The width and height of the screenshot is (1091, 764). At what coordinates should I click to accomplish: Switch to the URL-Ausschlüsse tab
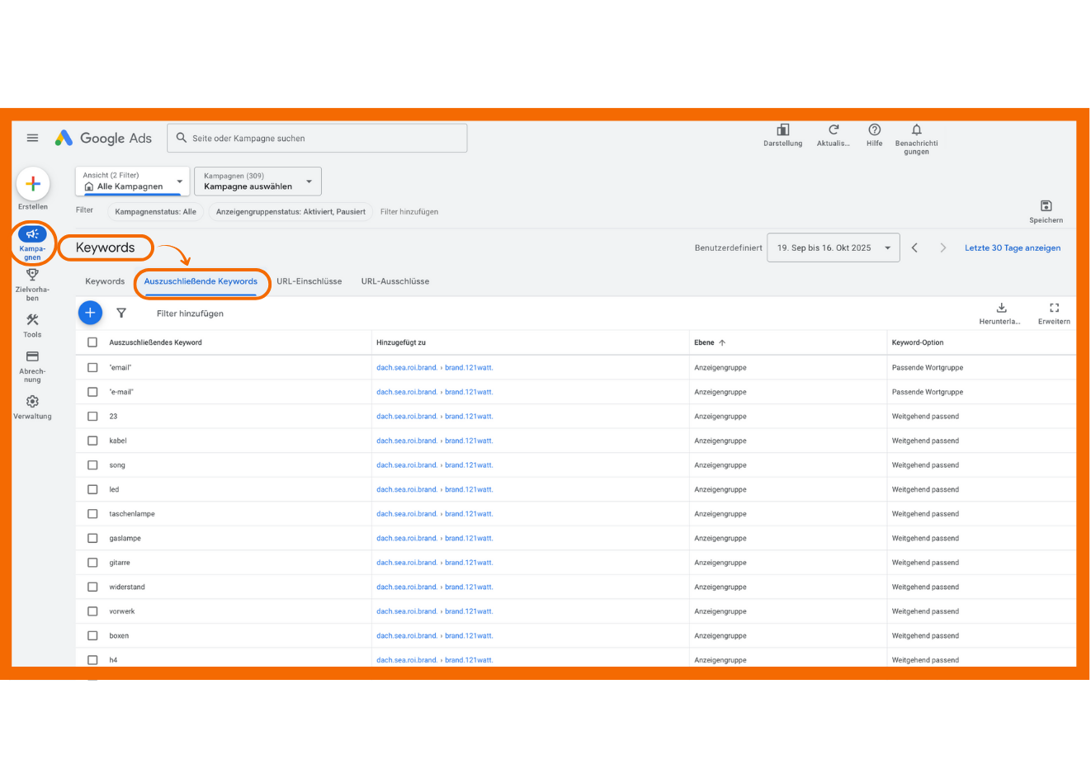click(394, 281)
